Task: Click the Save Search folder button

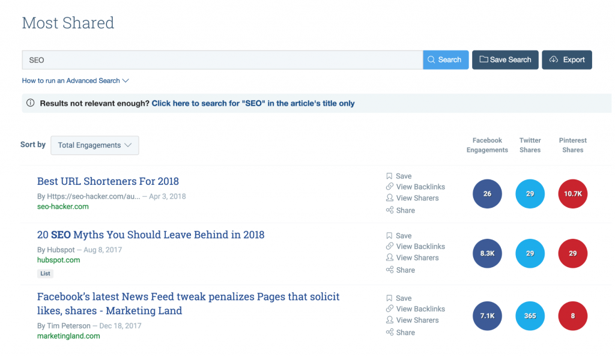Action: pos(505,59)
